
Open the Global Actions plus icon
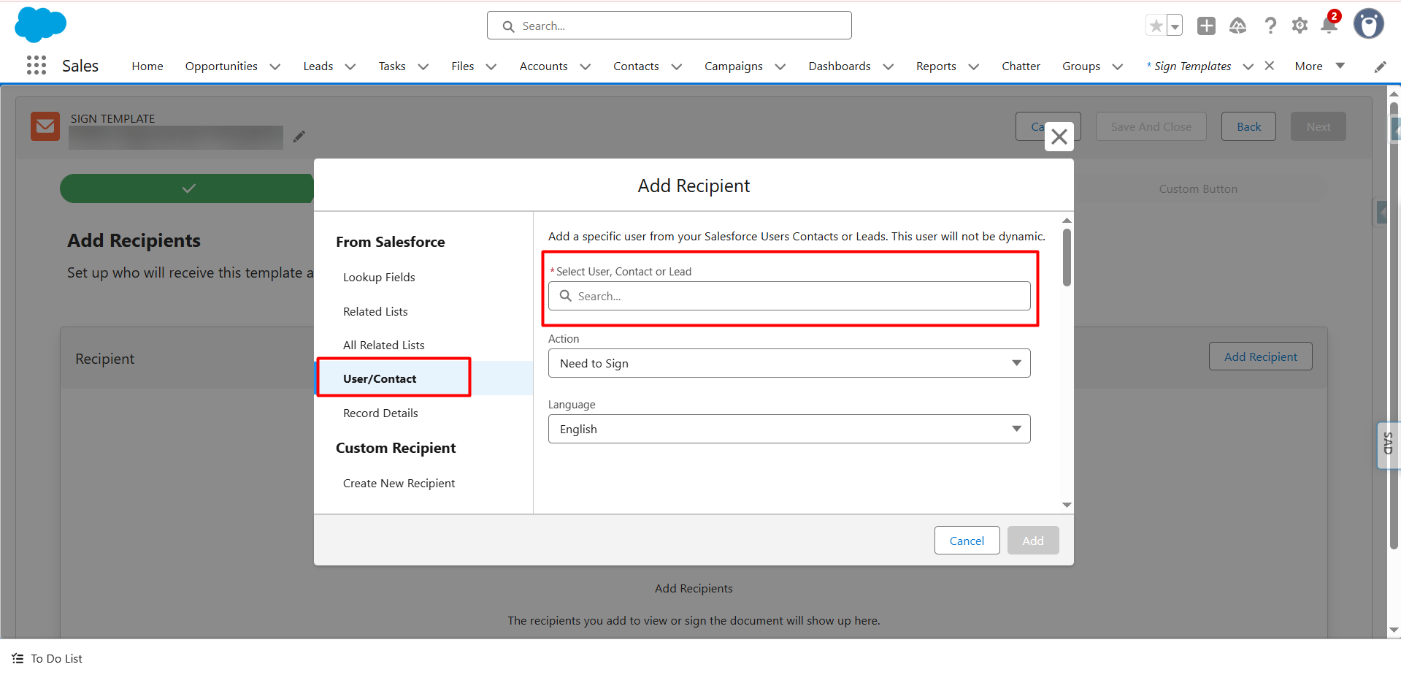tap(1206, 26)
